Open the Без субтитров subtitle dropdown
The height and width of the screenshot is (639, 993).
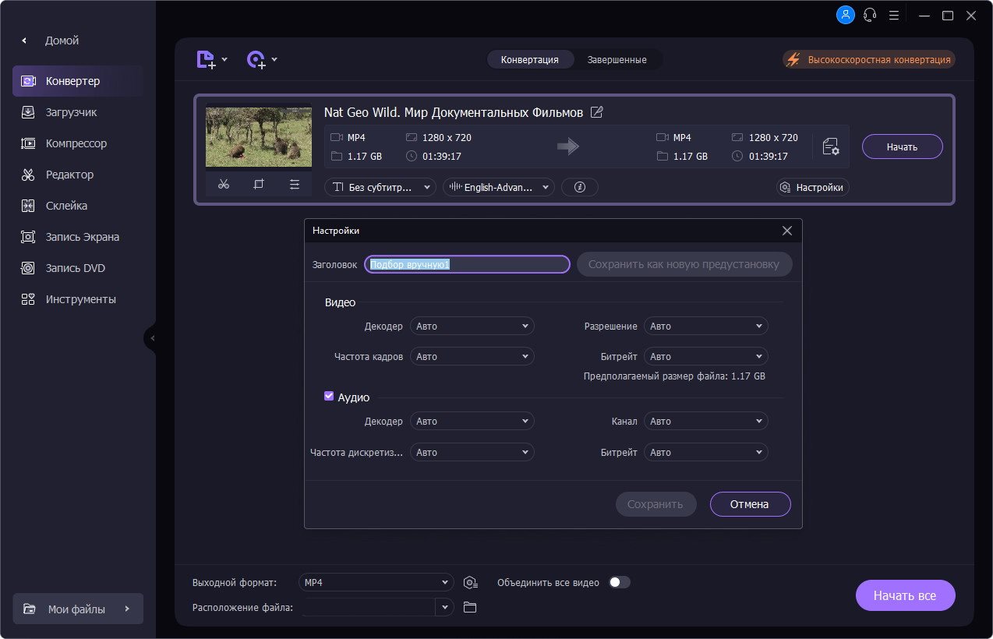[380, 187]
